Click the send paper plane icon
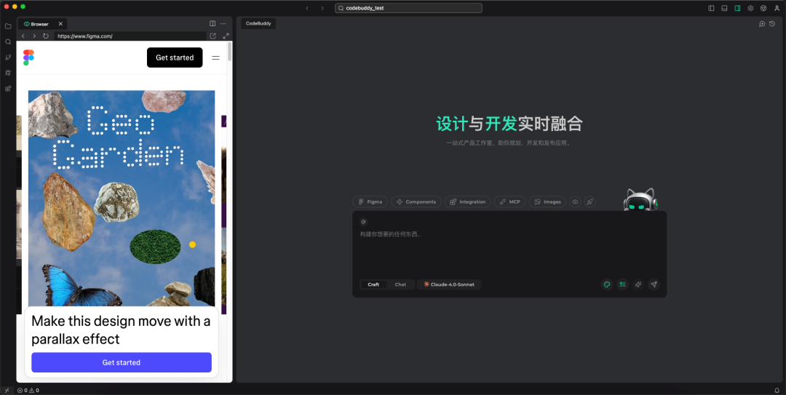Image resolution: width=786 pixels, height=395 pixels. click(x=654, y=284)
